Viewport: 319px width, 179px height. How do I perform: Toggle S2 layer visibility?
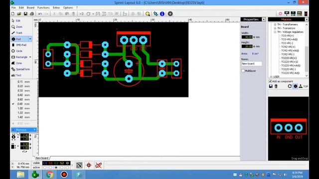click(62, 163)
